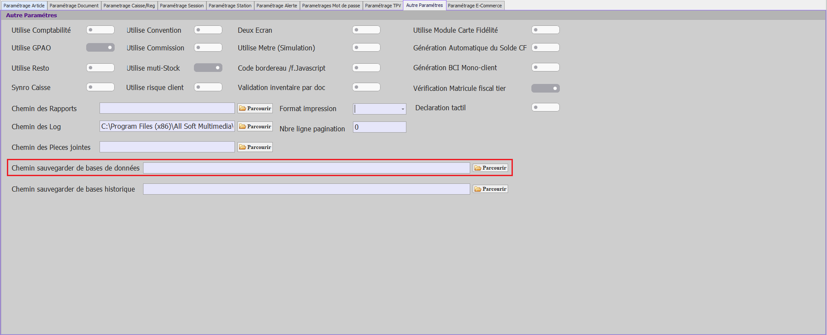
Task: Browse for bases historique backup path
Action: click(490, 189)
